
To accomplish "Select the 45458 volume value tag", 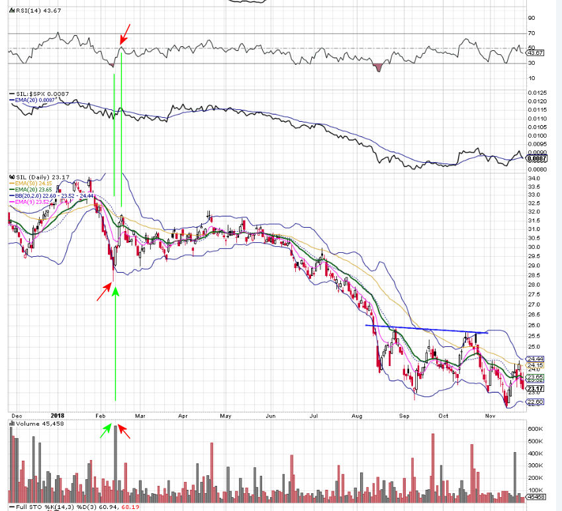I will (x=536, y=496).
